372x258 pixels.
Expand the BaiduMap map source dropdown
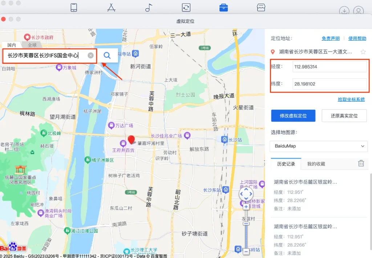[319, 146]
